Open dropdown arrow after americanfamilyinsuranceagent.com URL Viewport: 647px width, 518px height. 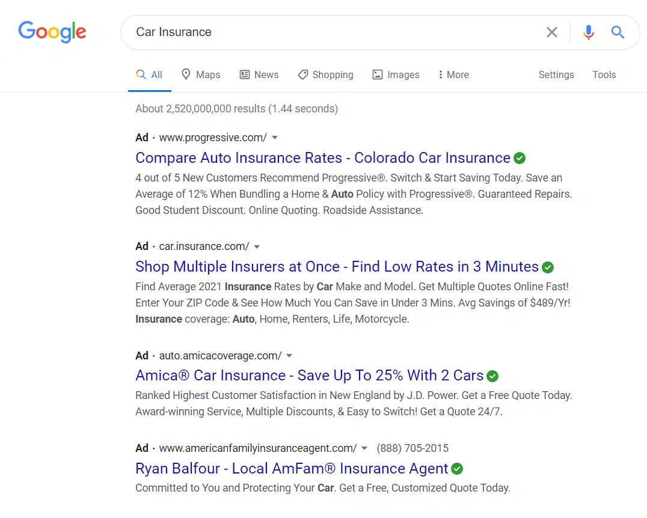tap(364, 448)
